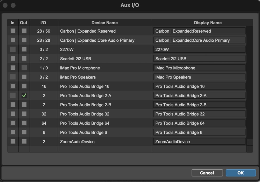Enable input for ZoomAudioDevice
Screen dimensions: 260x182
[12, 142]
